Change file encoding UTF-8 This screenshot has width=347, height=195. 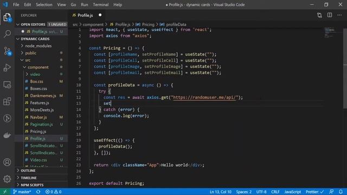pos(261,192)
